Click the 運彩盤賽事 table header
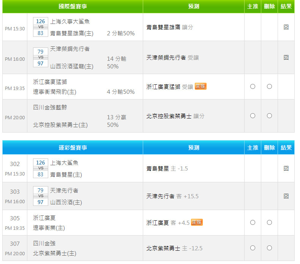 tap(73, 148)
